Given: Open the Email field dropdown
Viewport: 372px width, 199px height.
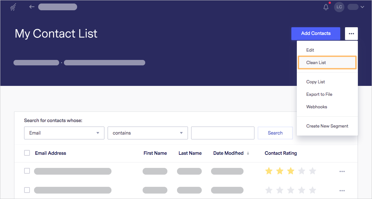Looking at the screenshot, I should click(x=64, y=133).
